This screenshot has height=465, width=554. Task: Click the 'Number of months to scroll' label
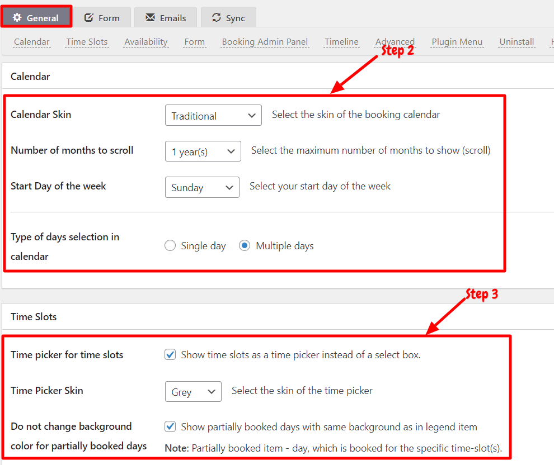pos(72,150)
